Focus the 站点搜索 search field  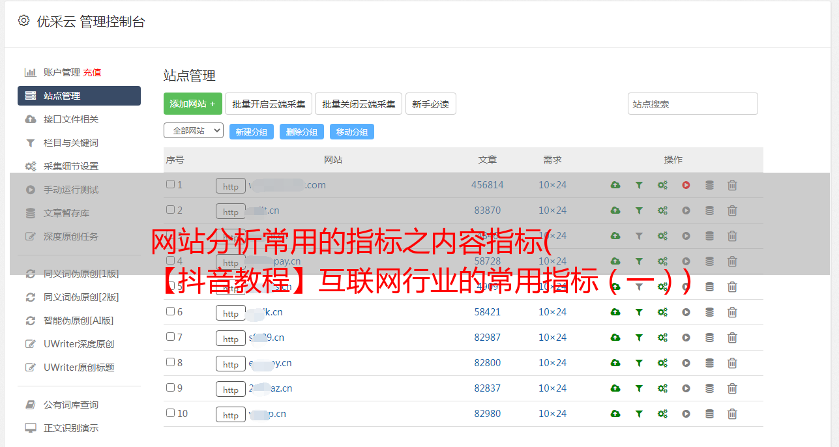(693, 104)
